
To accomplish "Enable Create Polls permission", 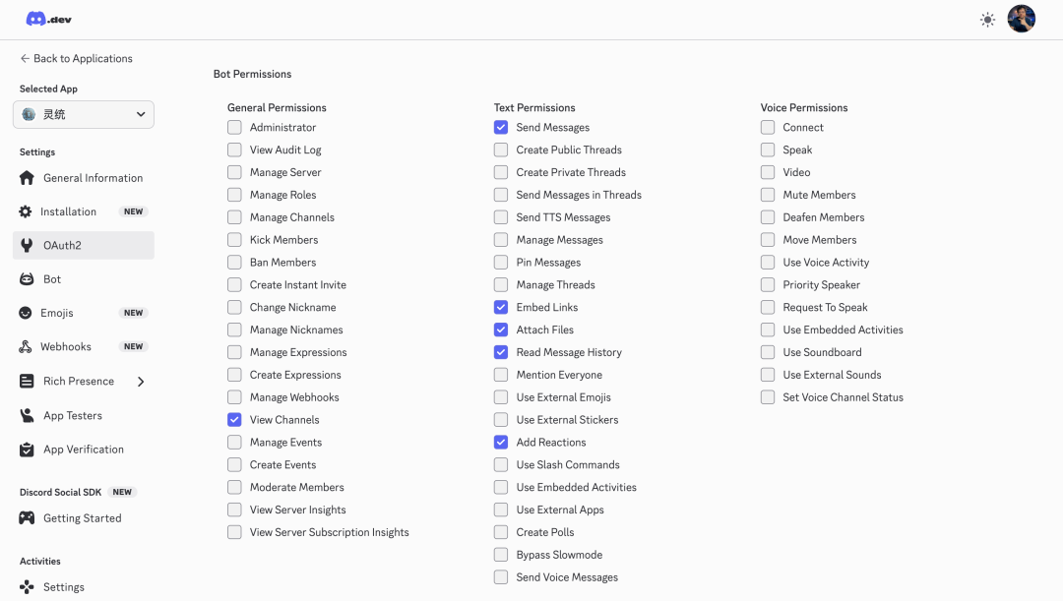I will (x=501, y=532).
